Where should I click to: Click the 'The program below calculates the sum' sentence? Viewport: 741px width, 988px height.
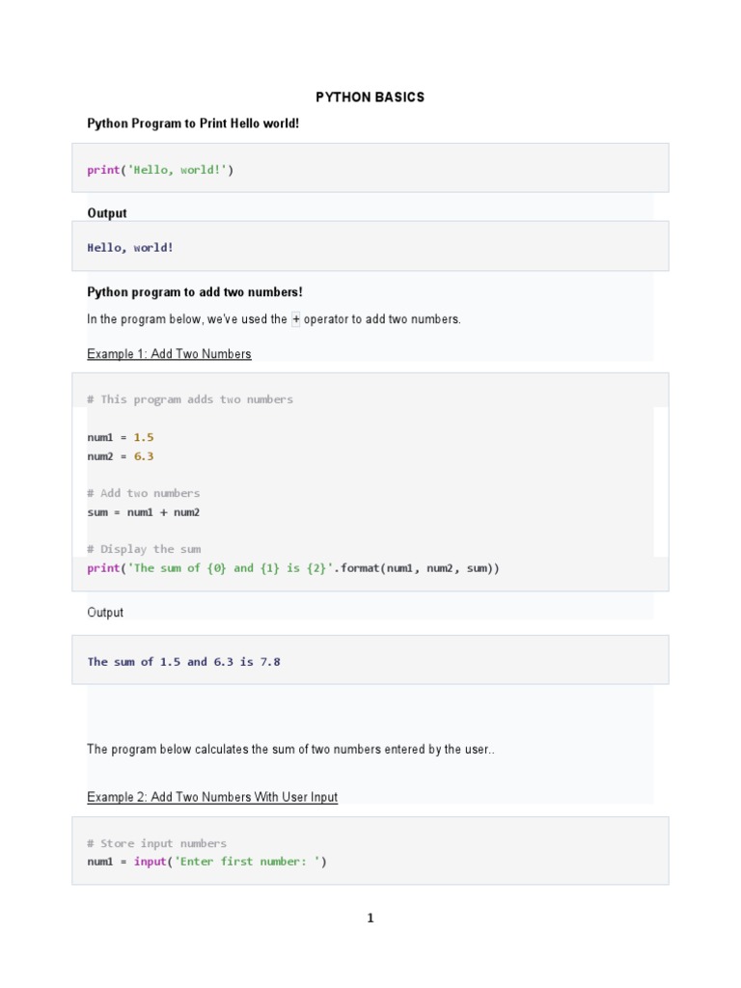(291, 750)
